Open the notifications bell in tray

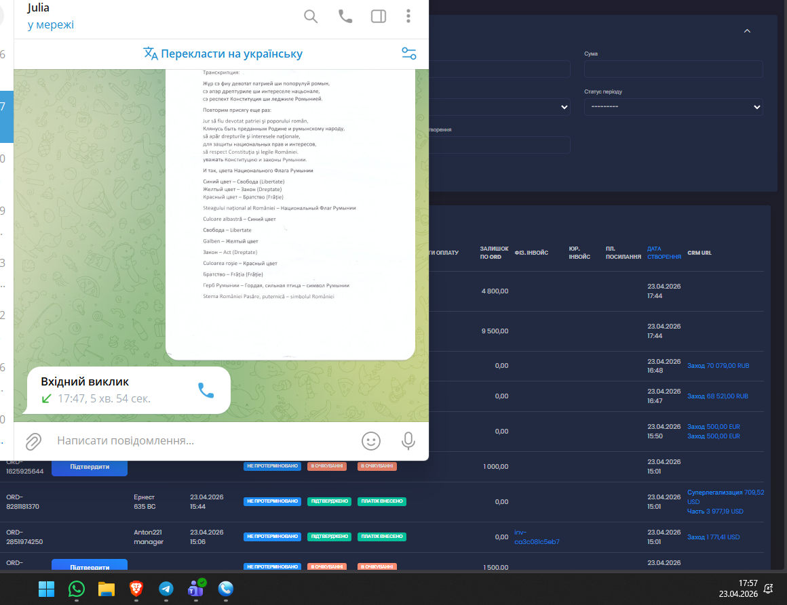(x=768, y=589)
